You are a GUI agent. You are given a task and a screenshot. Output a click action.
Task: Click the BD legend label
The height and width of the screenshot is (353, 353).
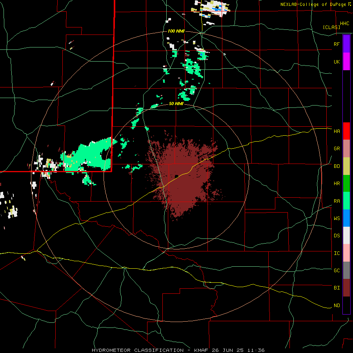pos(337,166)
